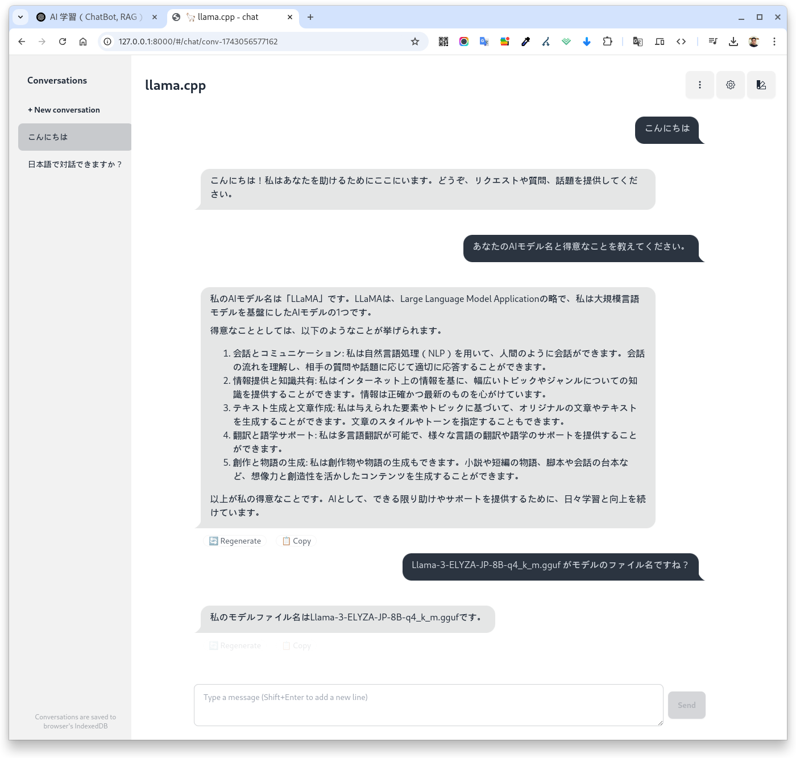Bookmark this page with the star
This screenshot has height=758, width=796.
415,42
